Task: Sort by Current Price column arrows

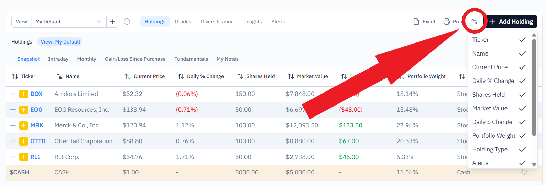Action: point(128,76)
